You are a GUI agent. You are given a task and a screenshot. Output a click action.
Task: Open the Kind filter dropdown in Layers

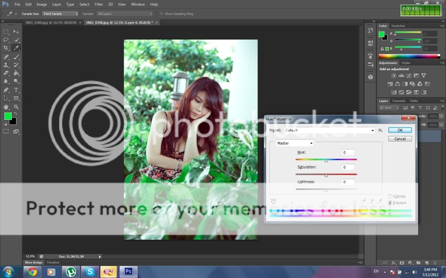click(x=389, y=108)
